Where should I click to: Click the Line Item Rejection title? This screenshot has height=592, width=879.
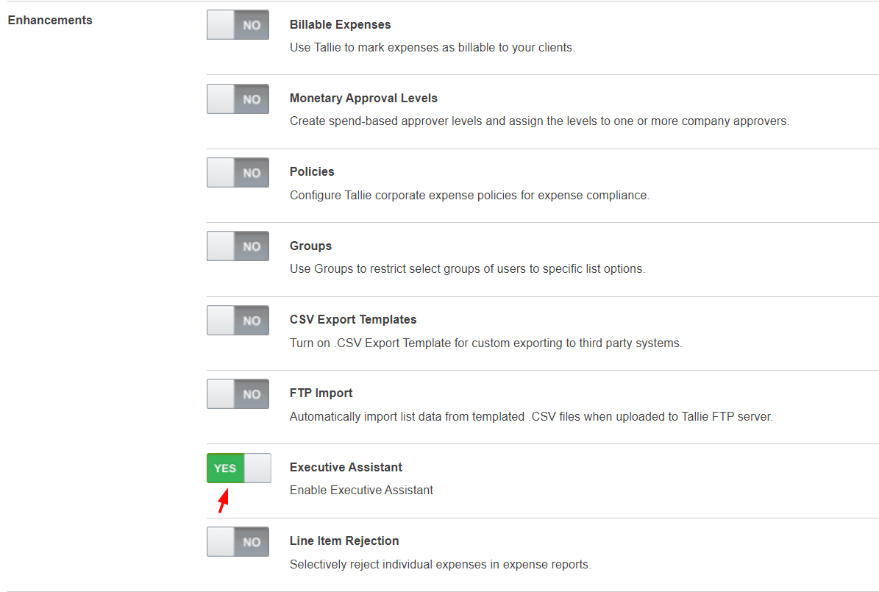click(x=344, y=541)
